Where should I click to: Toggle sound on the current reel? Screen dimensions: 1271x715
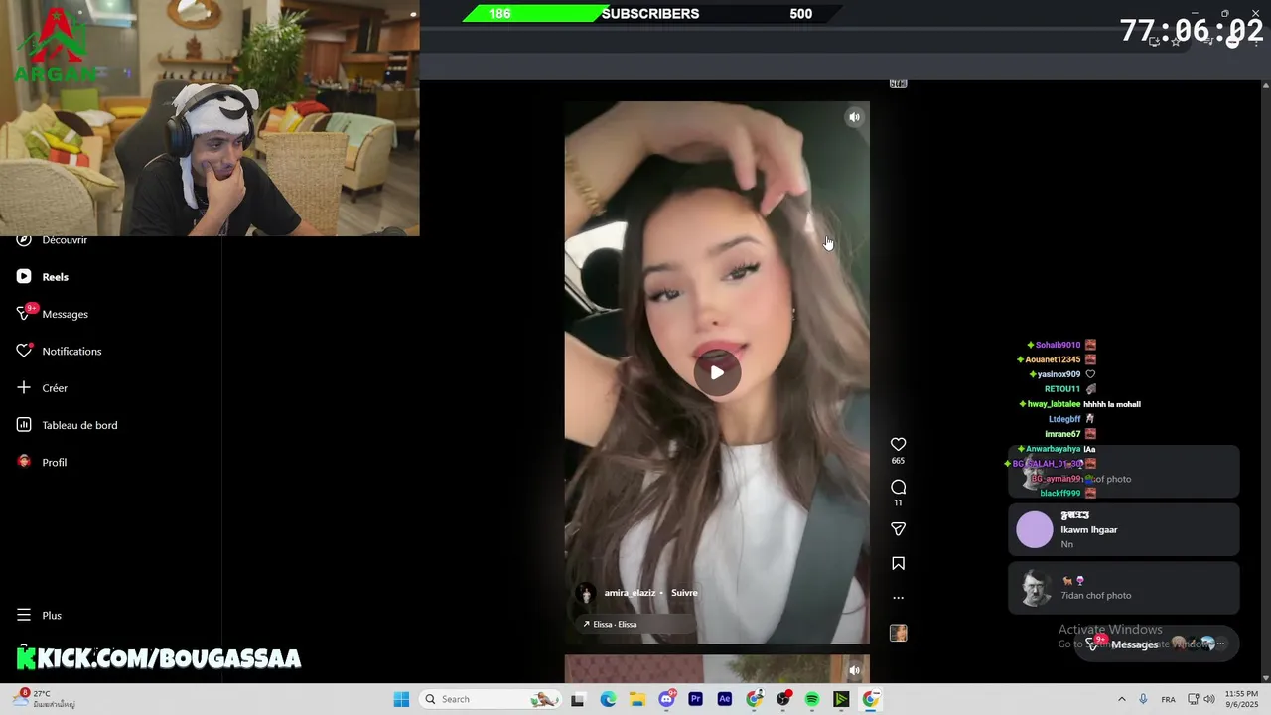point(854,117)
